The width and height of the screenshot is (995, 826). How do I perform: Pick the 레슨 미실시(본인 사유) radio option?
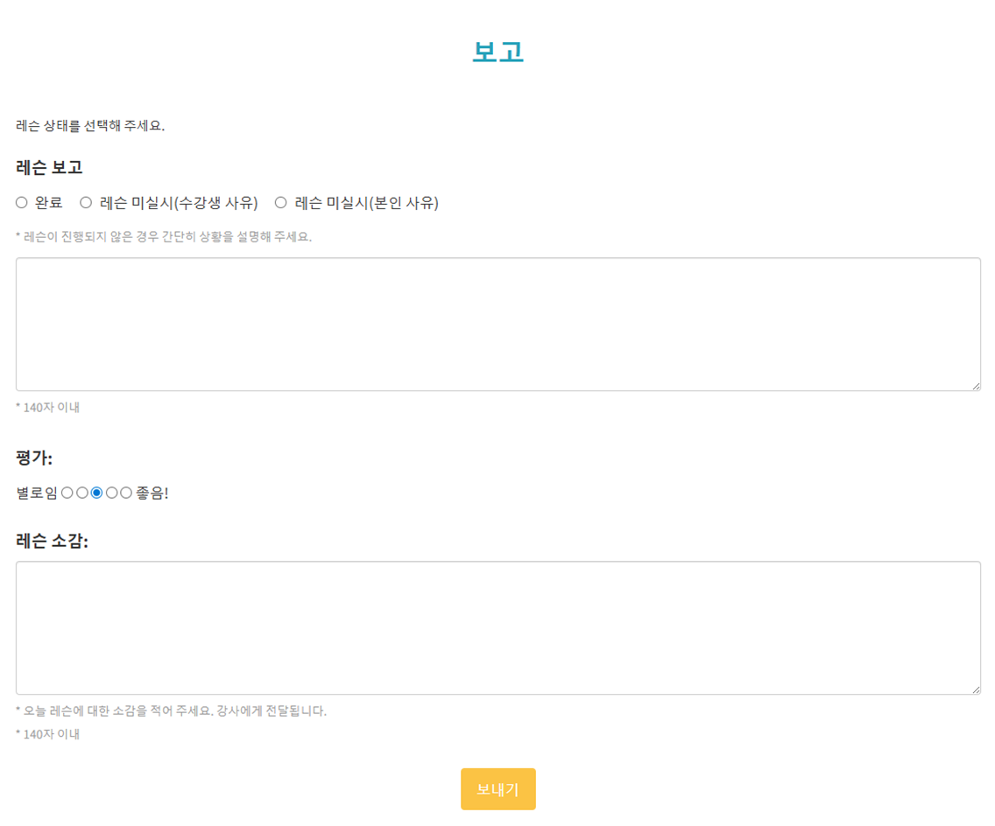tap(281, 203)
